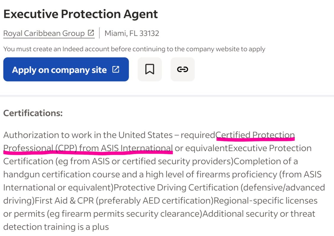
Task: Save the job with the bookmark icon
Action: click(150, 69)
